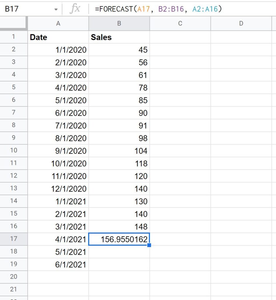Open the name box dropdown arrow
The image size is (276, 300).
tap(56, 9)
